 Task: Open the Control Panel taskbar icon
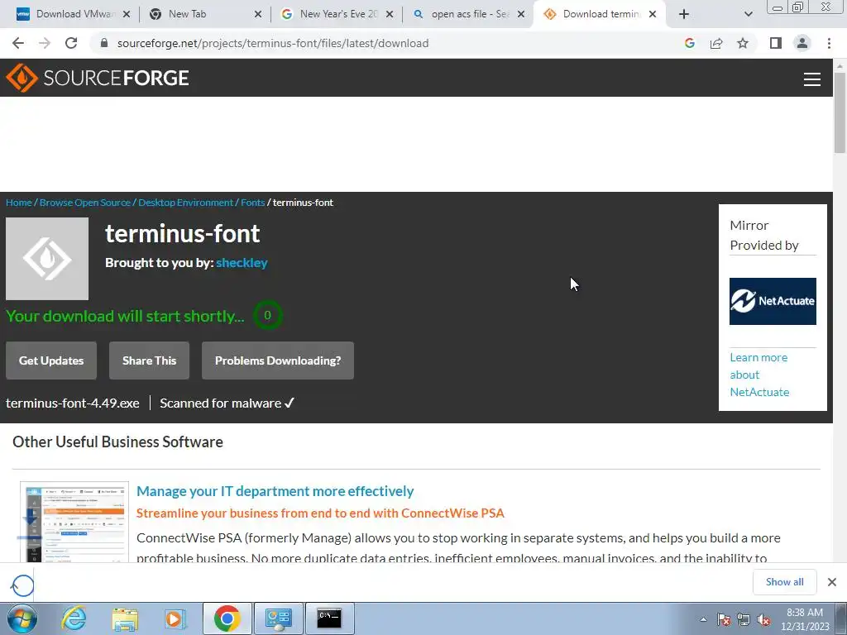278,618
